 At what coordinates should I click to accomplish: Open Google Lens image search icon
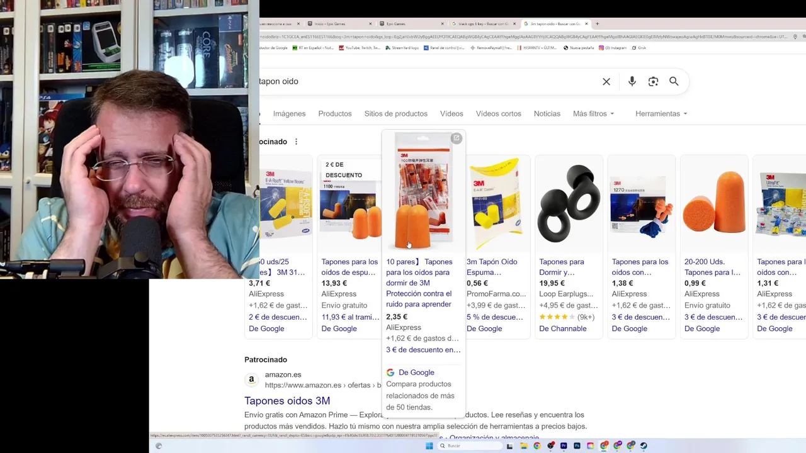[x=653, y=82]
